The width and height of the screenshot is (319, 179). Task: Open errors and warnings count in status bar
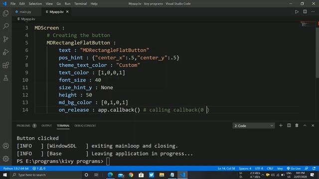click(x=39, y=169)
